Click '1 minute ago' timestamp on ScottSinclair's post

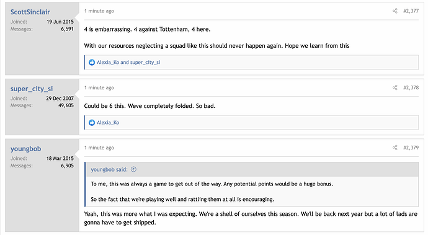pos(99,11)
